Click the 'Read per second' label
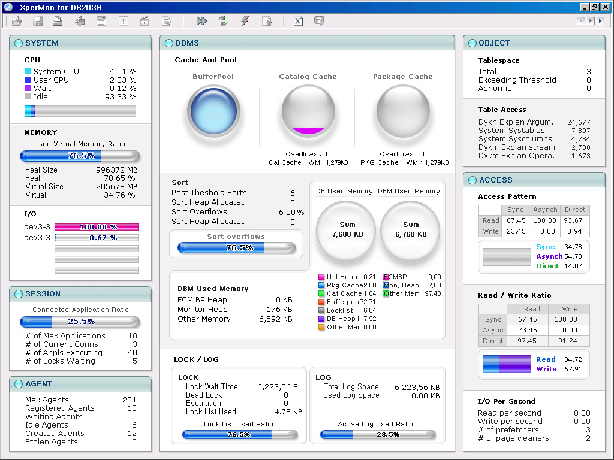The width and height of the screenshot is (614, 460). pyautogui.click(x=510, y=413)
